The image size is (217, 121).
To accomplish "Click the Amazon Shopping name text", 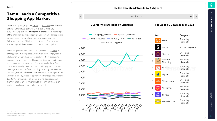I will 167,61.
